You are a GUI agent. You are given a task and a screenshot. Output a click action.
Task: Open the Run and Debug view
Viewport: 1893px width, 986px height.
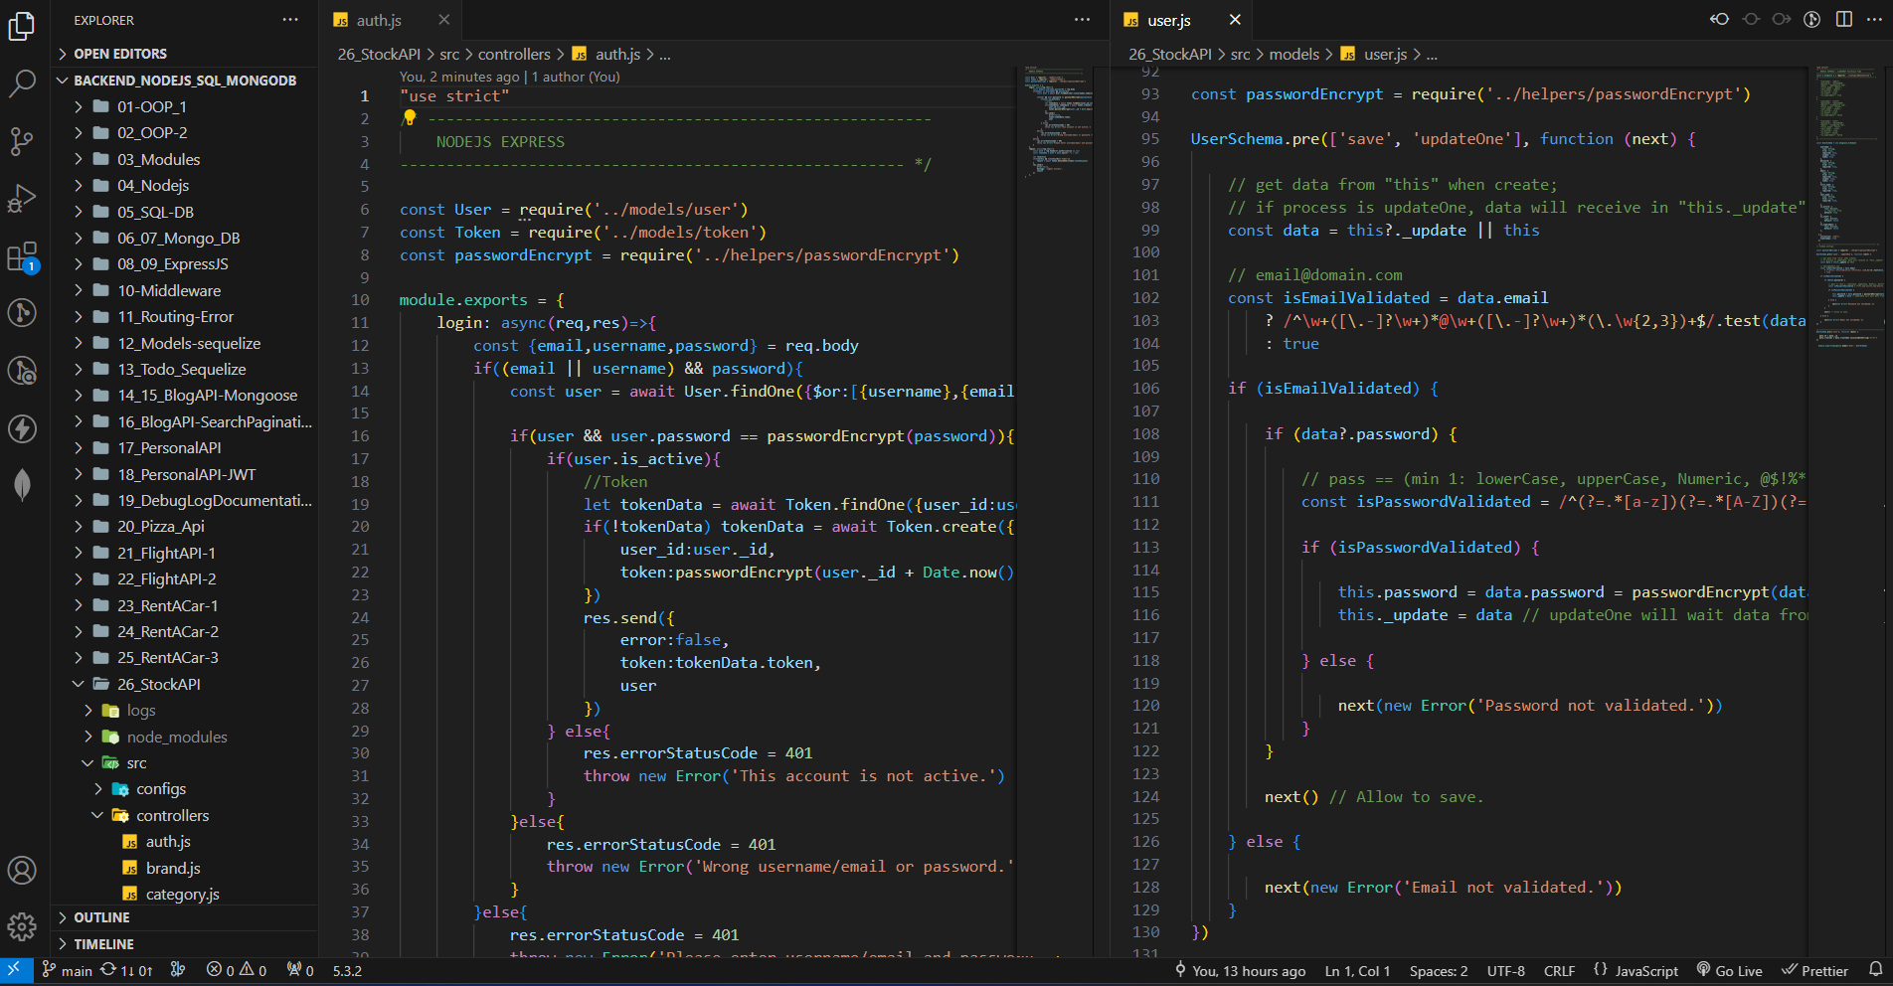(x=22, y=199)
